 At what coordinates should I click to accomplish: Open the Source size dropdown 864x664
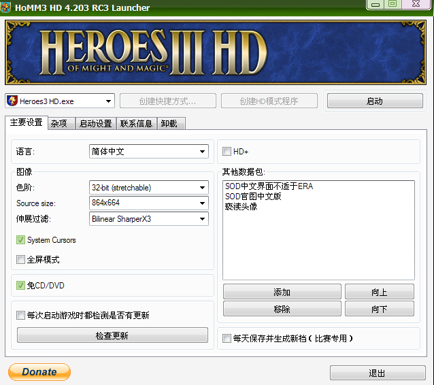tap(148, 203)
